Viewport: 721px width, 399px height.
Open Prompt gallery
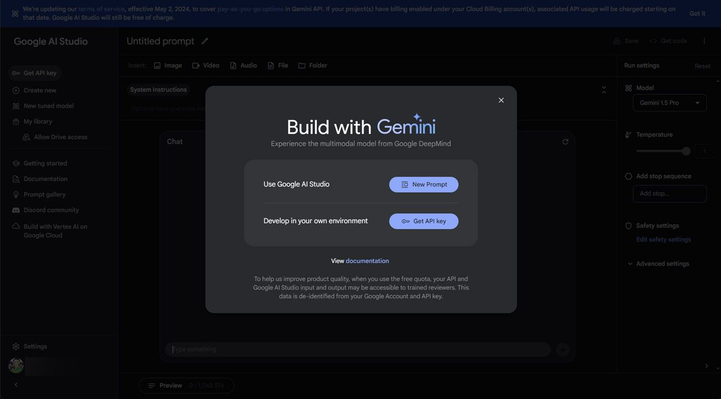tap(39, 195)
